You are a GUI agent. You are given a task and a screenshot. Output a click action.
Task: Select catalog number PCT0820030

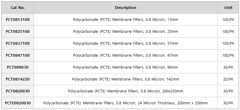[x=18, y=91]
